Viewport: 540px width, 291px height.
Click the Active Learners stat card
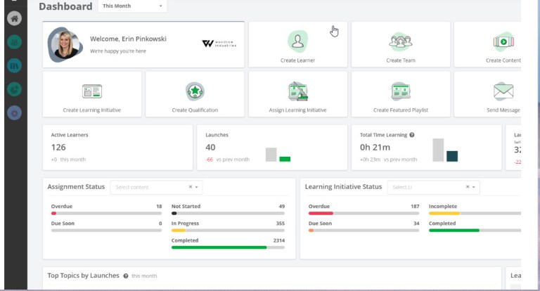tap(117, 148)
